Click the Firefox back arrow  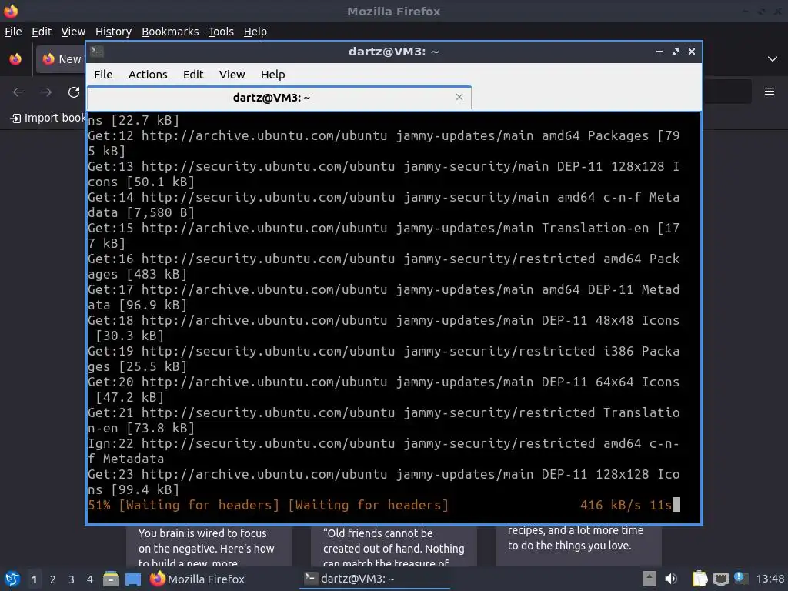coord(18,92)
